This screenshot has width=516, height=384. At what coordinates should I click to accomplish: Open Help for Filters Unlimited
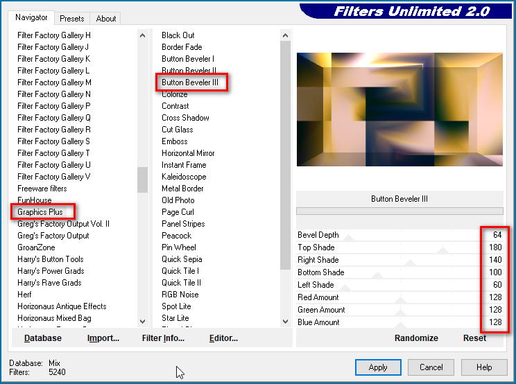(484, 367)
